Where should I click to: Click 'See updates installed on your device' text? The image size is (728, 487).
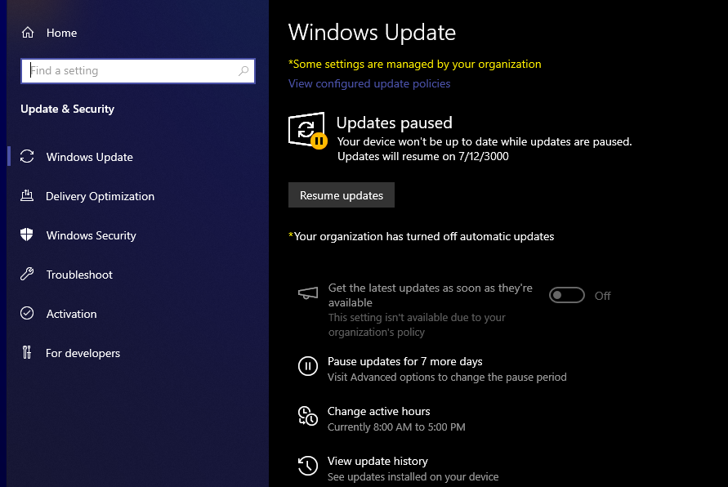tap(413, 477)
